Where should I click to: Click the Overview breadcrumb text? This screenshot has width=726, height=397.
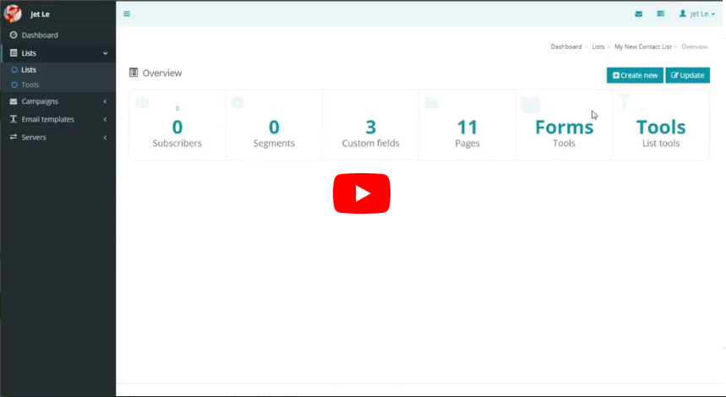[x=694, y=46]
